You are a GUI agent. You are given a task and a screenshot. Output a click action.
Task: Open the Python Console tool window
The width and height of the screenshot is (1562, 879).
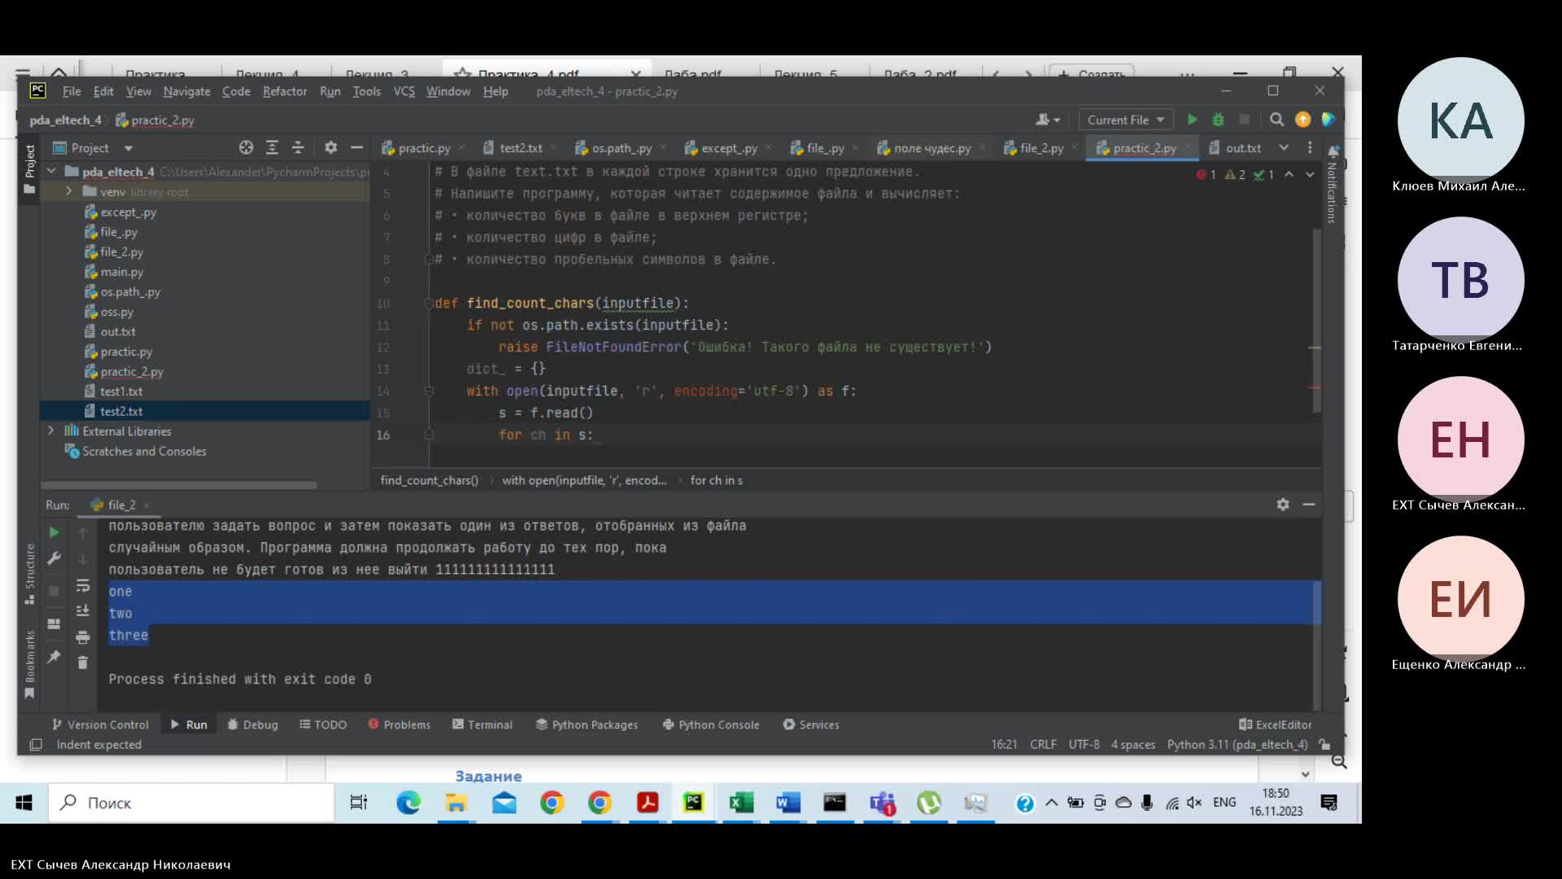pyautogui.click(x=711, y=724)
